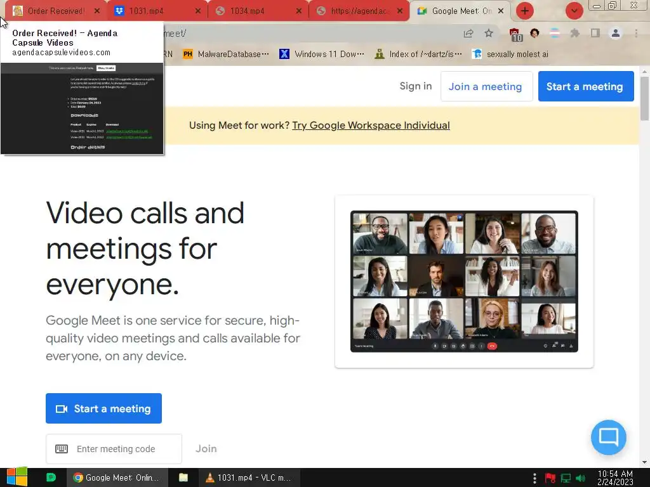
Task: Close the 1031.mp4 tab
Action: 198,11
